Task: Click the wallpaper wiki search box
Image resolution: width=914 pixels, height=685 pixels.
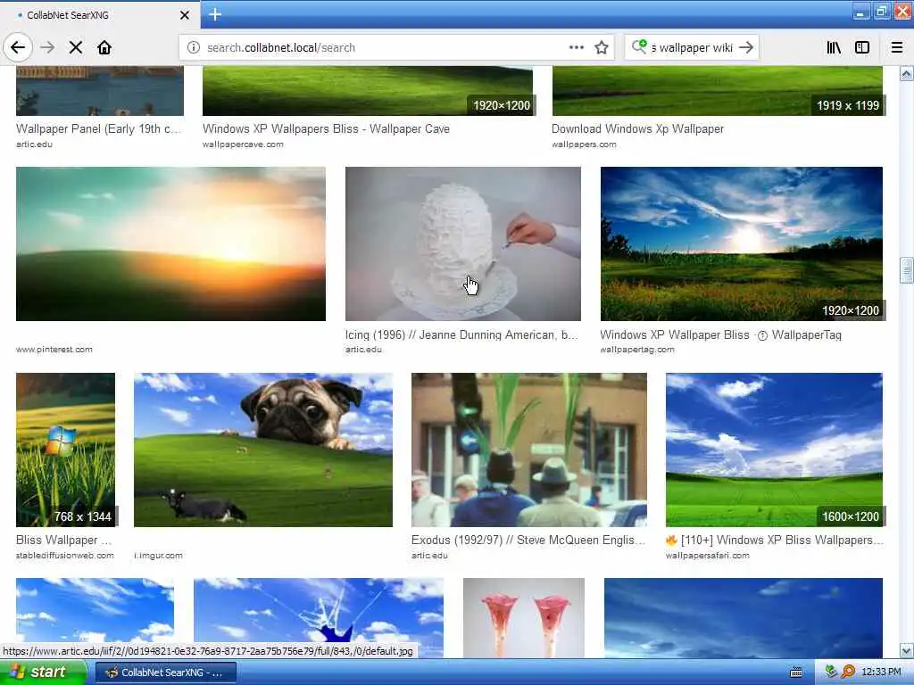Action: 692,47
